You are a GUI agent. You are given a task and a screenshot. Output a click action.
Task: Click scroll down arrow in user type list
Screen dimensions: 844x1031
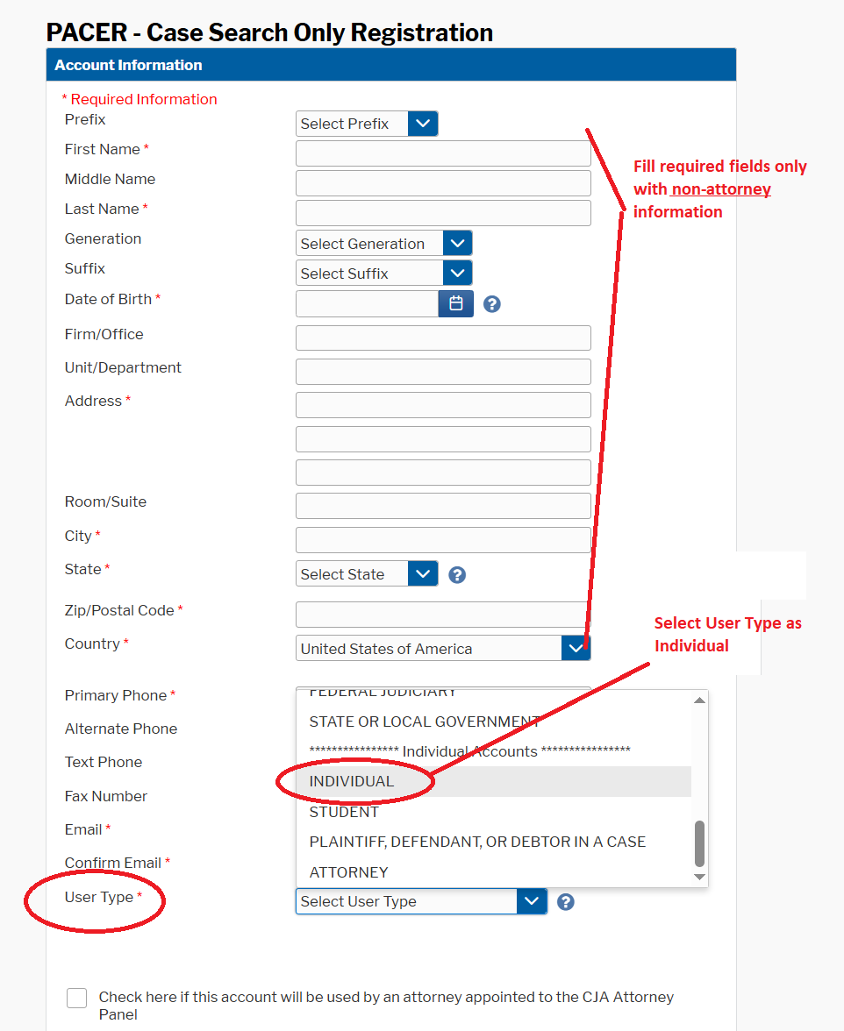(700, 877)
